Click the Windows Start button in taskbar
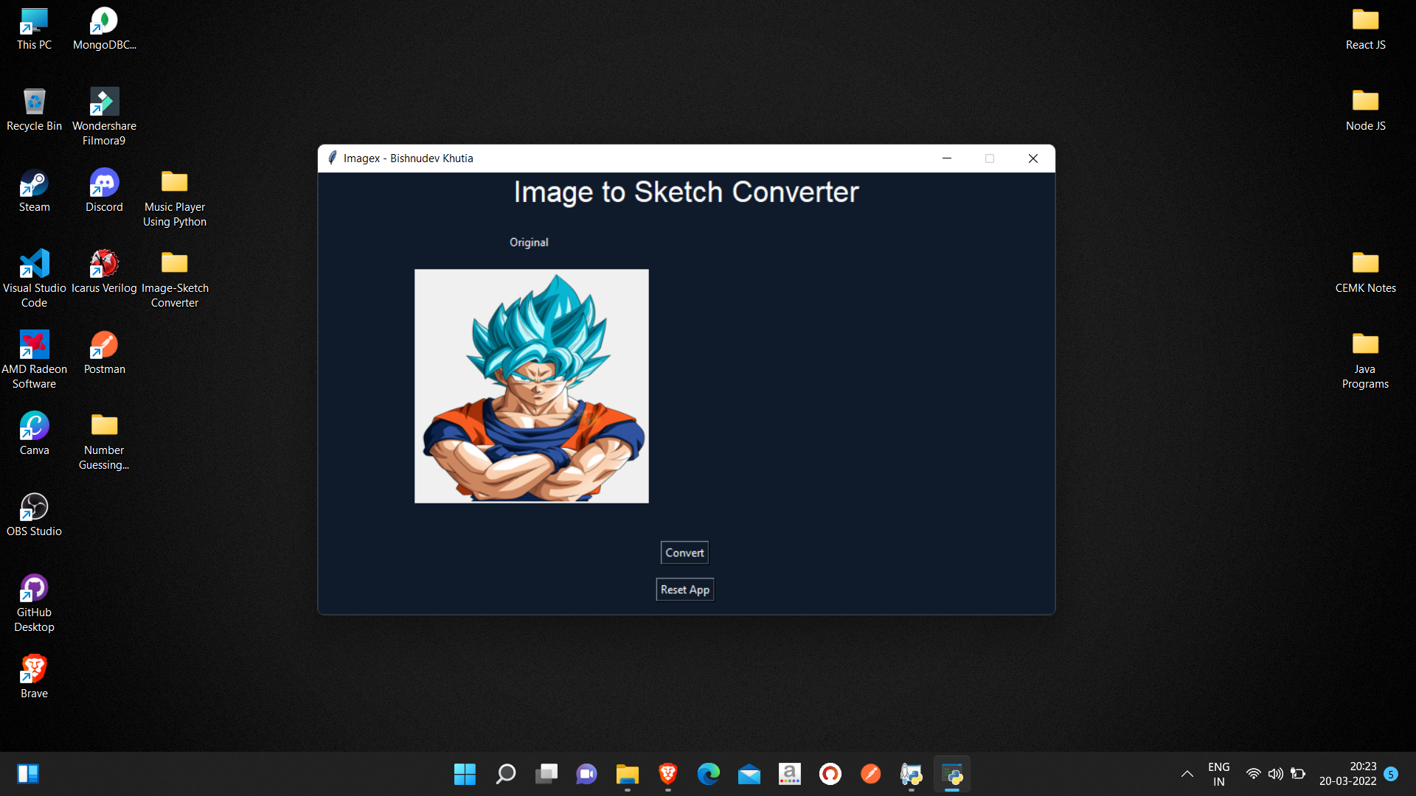The height and width of the screenshot is (796, 1416). pos(465,774)
